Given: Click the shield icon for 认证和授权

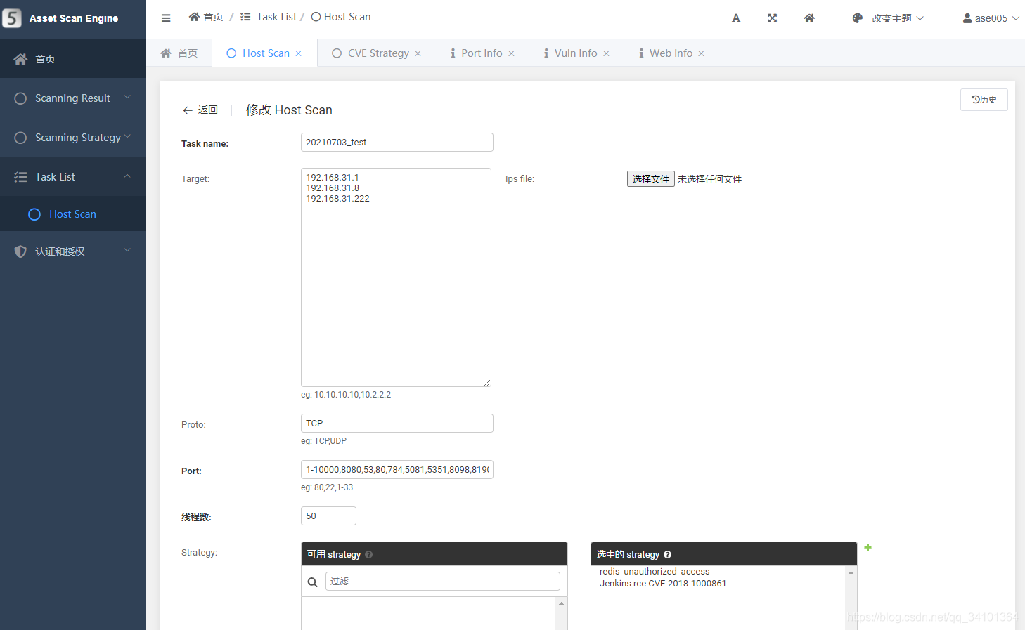Looking at the screenshot, I should click(x=20, y=251).
